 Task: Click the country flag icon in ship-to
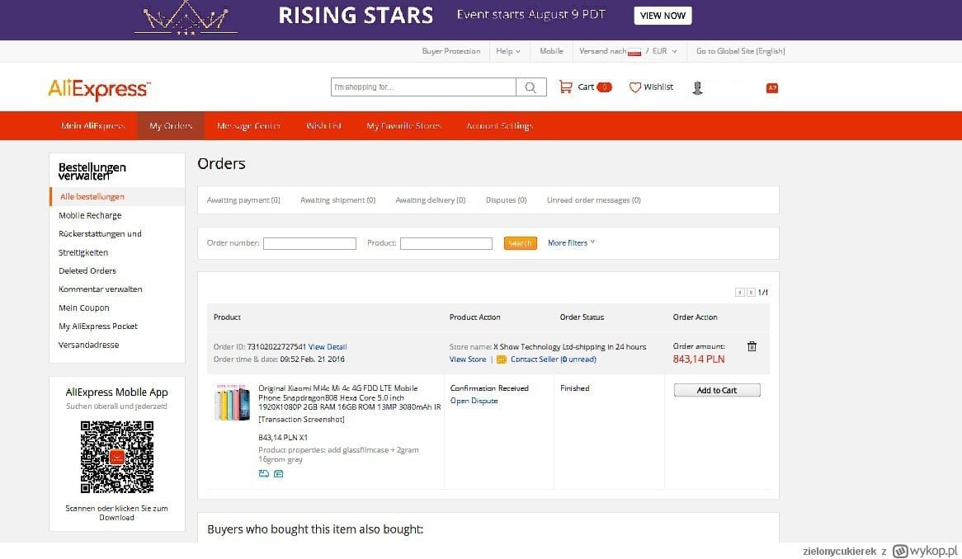(634, 51)
